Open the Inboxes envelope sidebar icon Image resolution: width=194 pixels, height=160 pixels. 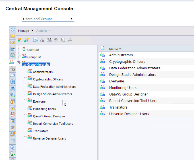[x=13, y=75]
